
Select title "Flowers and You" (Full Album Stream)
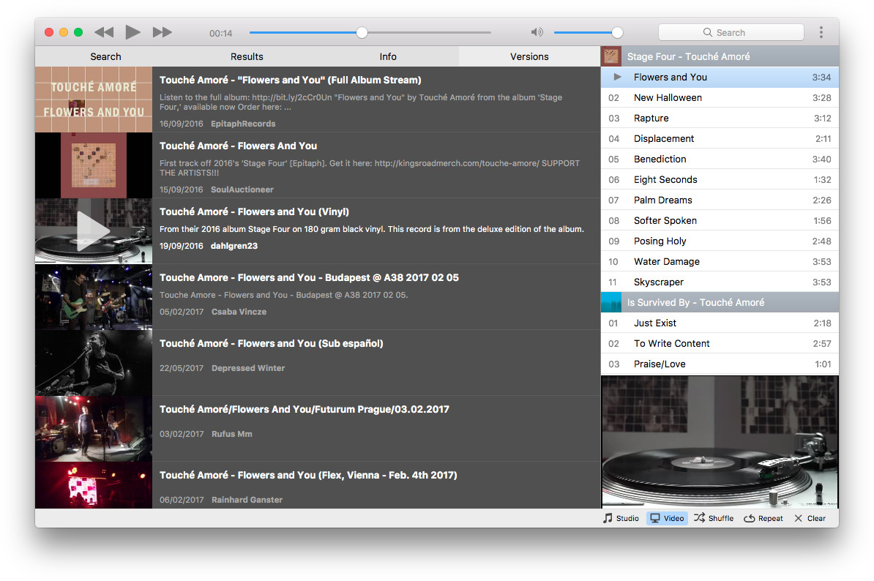click(291, 80)
